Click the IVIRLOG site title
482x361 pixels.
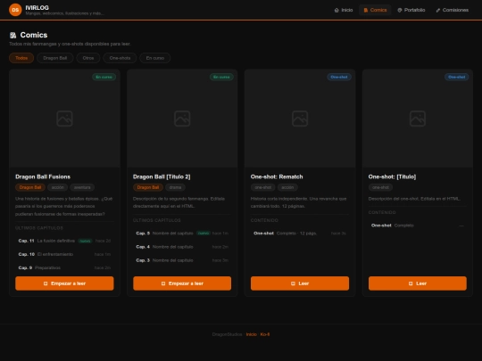coord(37,8)
